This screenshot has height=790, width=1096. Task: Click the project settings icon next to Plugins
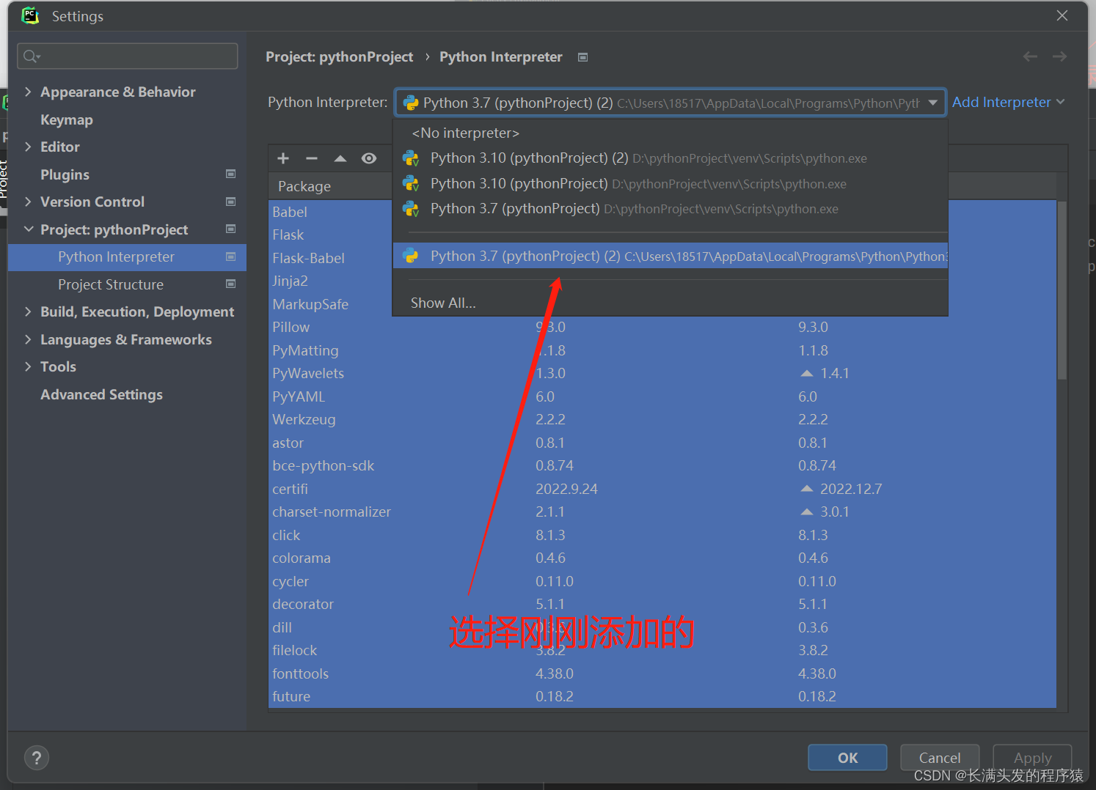(x=231, y=174)
